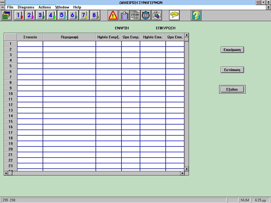Image resolution: width=271 pixels, height=203 pixels.
Task: Open the yellow HELP speech bubble icon
Action: pos(174,15)
